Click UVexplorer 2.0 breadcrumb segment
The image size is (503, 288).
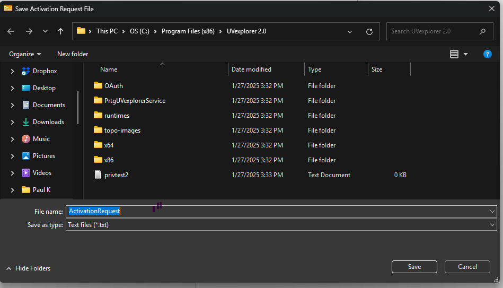coord(246,31)
